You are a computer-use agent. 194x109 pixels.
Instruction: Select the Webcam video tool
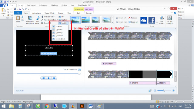tap(48, 17)
